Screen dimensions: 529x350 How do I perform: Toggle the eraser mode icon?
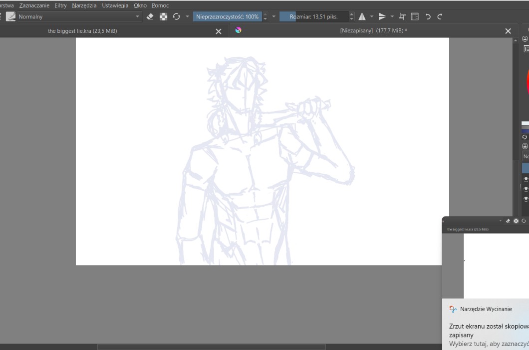click(150, 16)
